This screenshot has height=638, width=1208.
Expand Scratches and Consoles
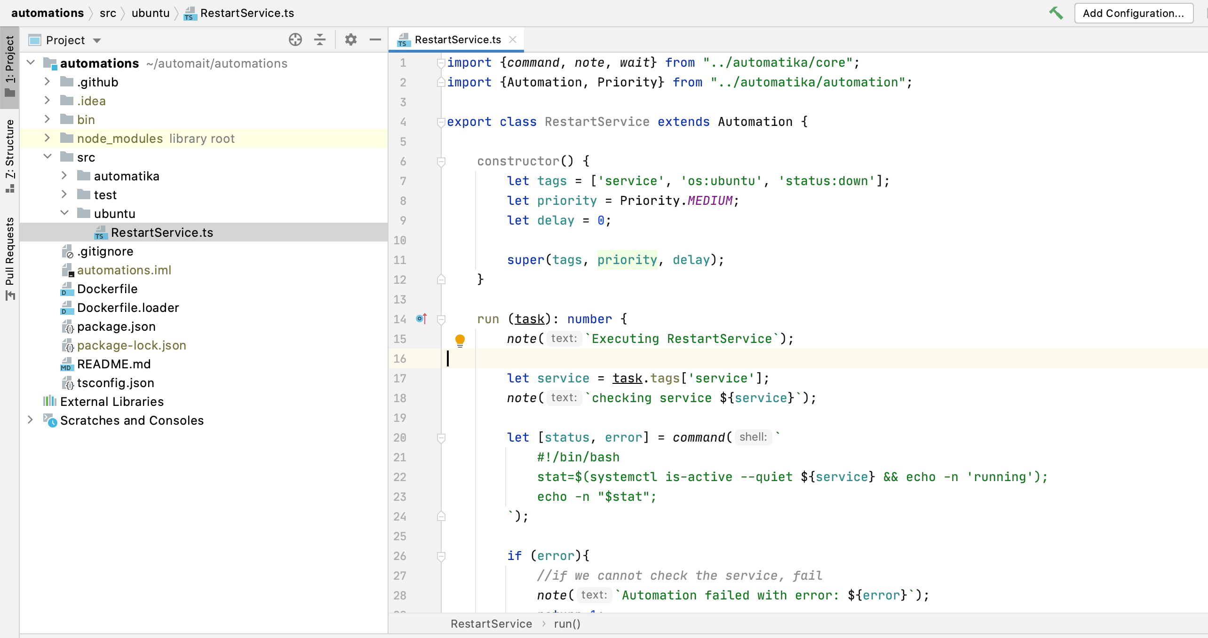[x=31, y=420]
